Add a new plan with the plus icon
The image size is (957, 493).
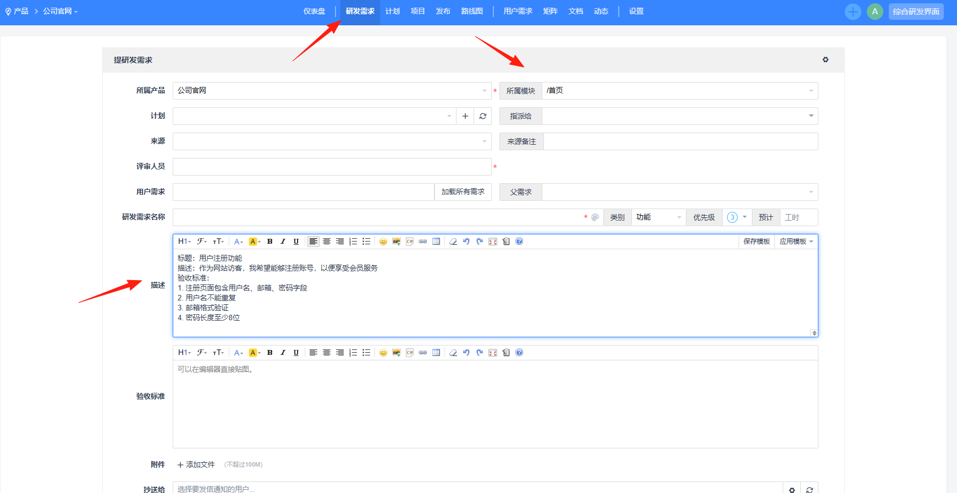pos(465,116)
